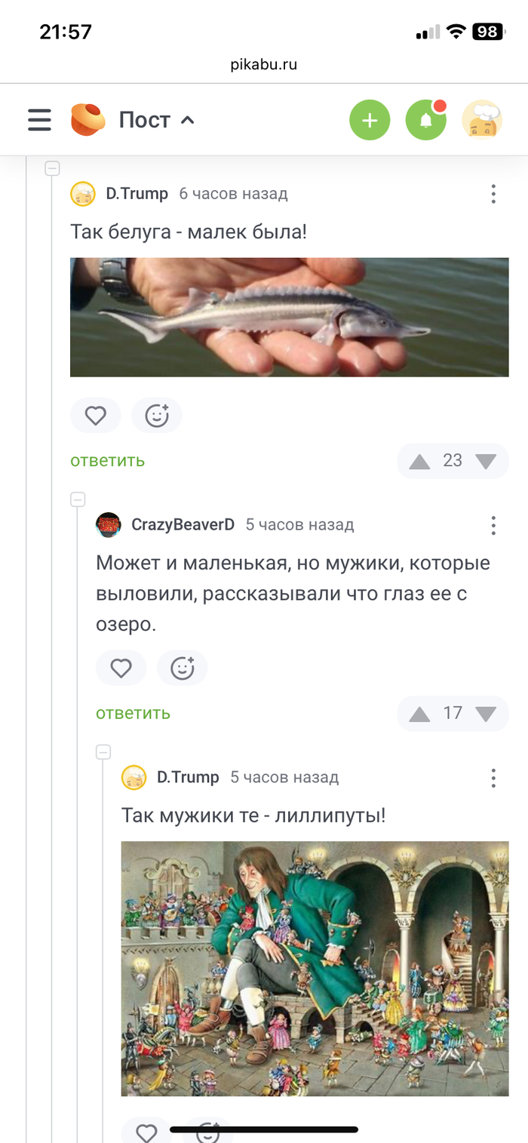Upvote the comment with 17 rating
Screen dimensions: 528x1143
point(419,714)
